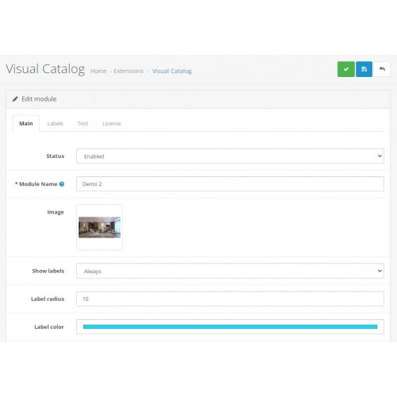This screenshot has height=397, width=397.
Task: Click the Module Name help question icon
Action: pyautogui.click(x=62, y=184)
